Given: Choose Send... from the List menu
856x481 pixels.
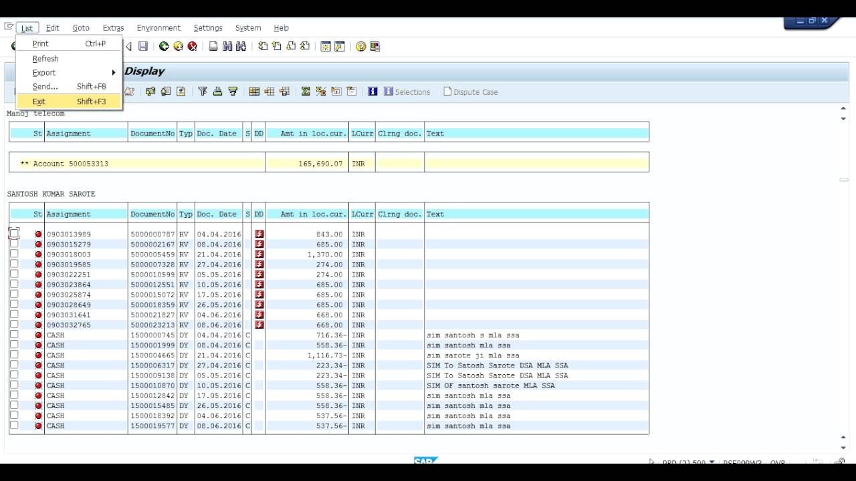Looking at the screenshot, I should 69,86.
